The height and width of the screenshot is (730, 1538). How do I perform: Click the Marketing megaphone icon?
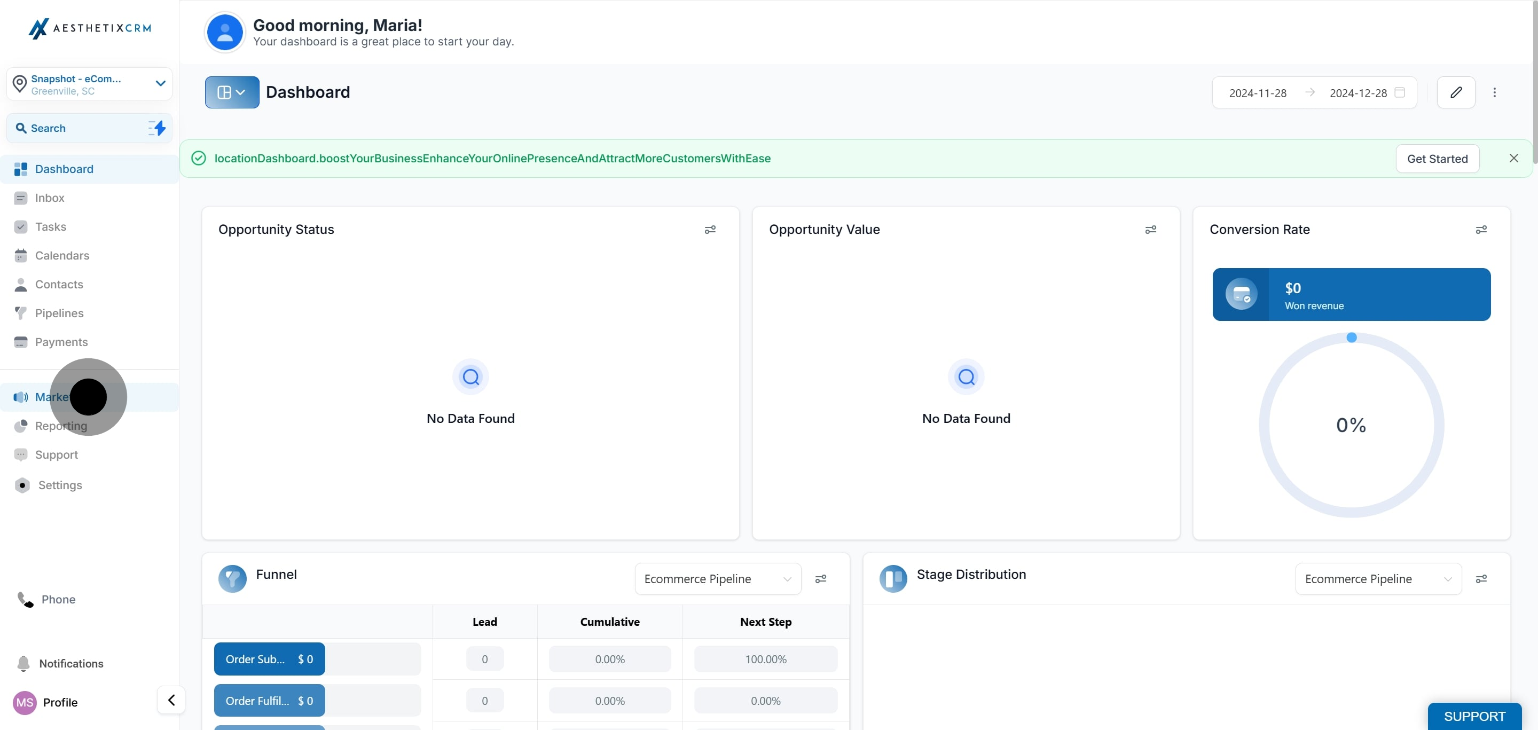pos(21,397)
